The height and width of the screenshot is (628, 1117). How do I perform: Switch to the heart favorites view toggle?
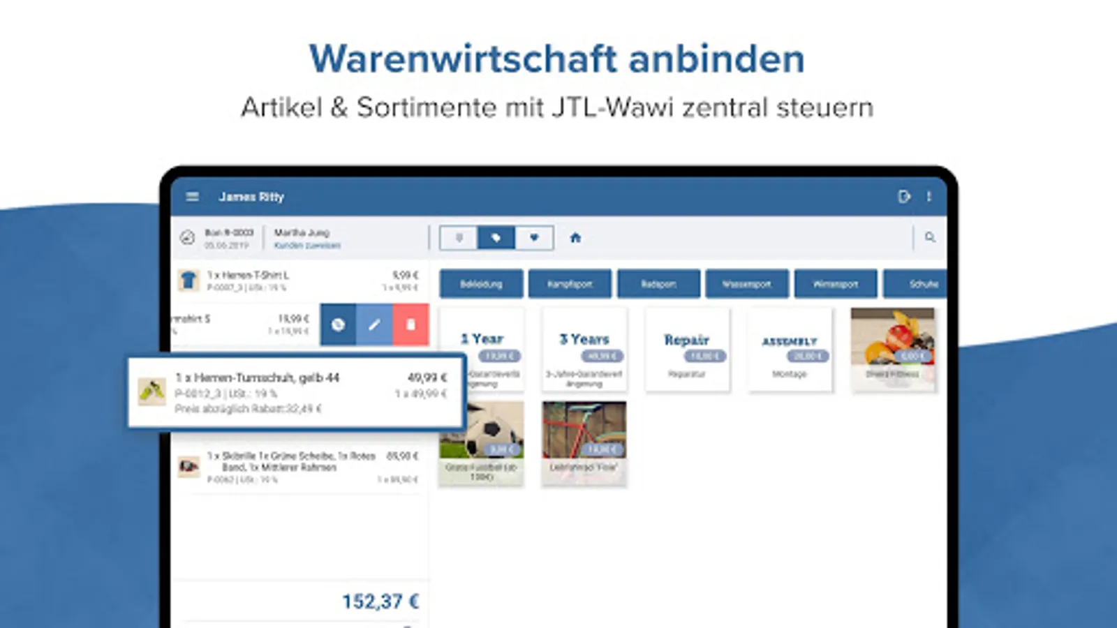534,238
